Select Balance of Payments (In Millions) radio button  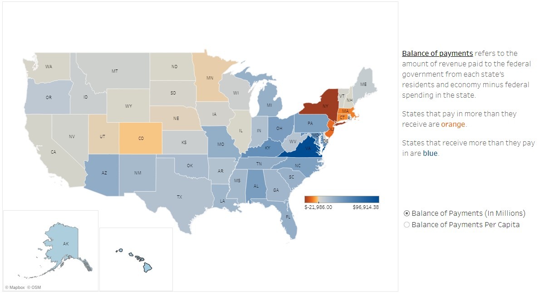pyautogui.click(x=407, y=213)
